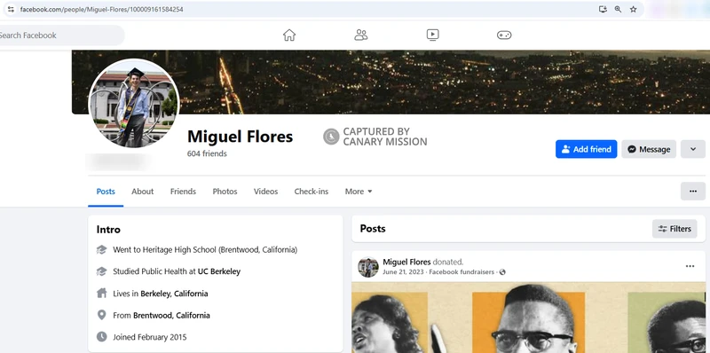This screenshot has width=710, height=353.
Task: Open the Friends icon in top navigation
Action: coord(361,35)
